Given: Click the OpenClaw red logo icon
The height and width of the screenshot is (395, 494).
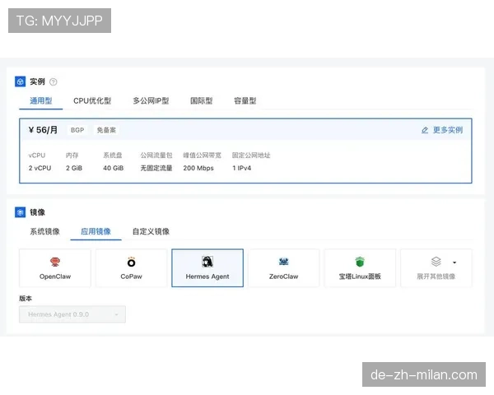Looking at the screenshot, I should (x=55, y=262).
